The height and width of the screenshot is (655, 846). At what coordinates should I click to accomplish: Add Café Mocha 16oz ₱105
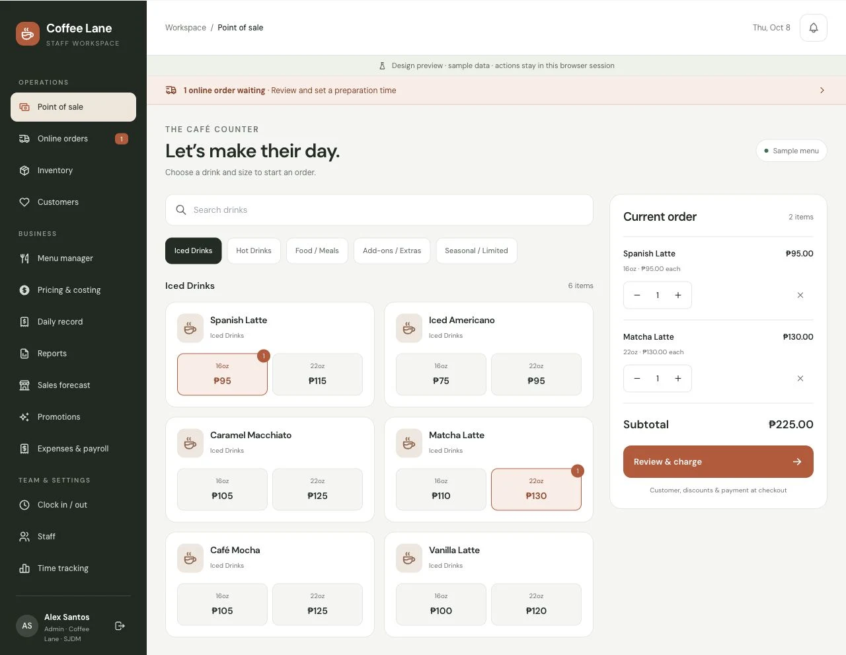[222, 605]
